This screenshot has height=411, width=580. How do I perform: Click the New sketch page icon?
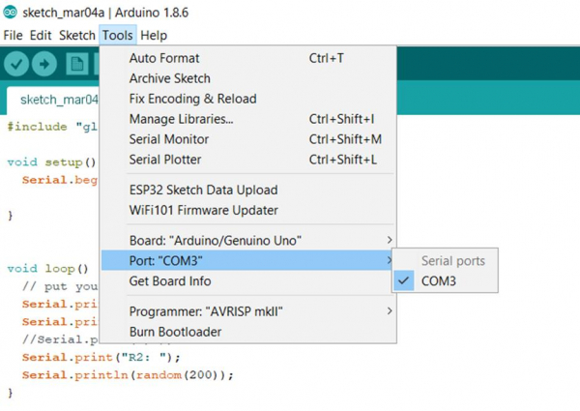pos(77,64)
